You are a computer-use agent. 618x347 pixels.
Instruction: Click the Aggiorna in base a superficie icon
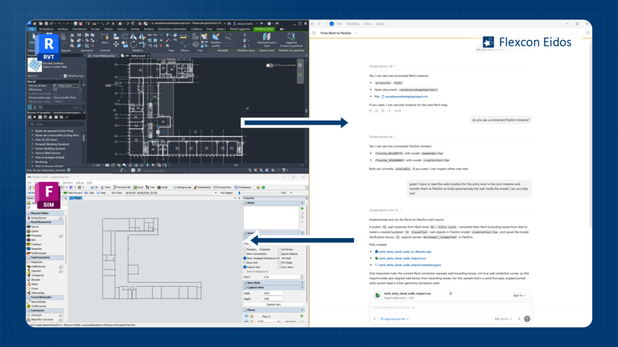[x=291, y=40]
